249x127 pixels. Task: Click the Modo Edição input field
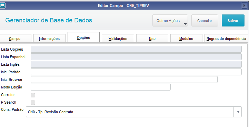pyautogui.click(x=100, y=87)
